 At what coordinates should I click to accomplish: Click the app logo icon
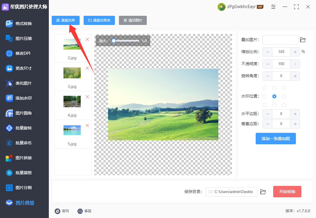click(x=5, y=7)
